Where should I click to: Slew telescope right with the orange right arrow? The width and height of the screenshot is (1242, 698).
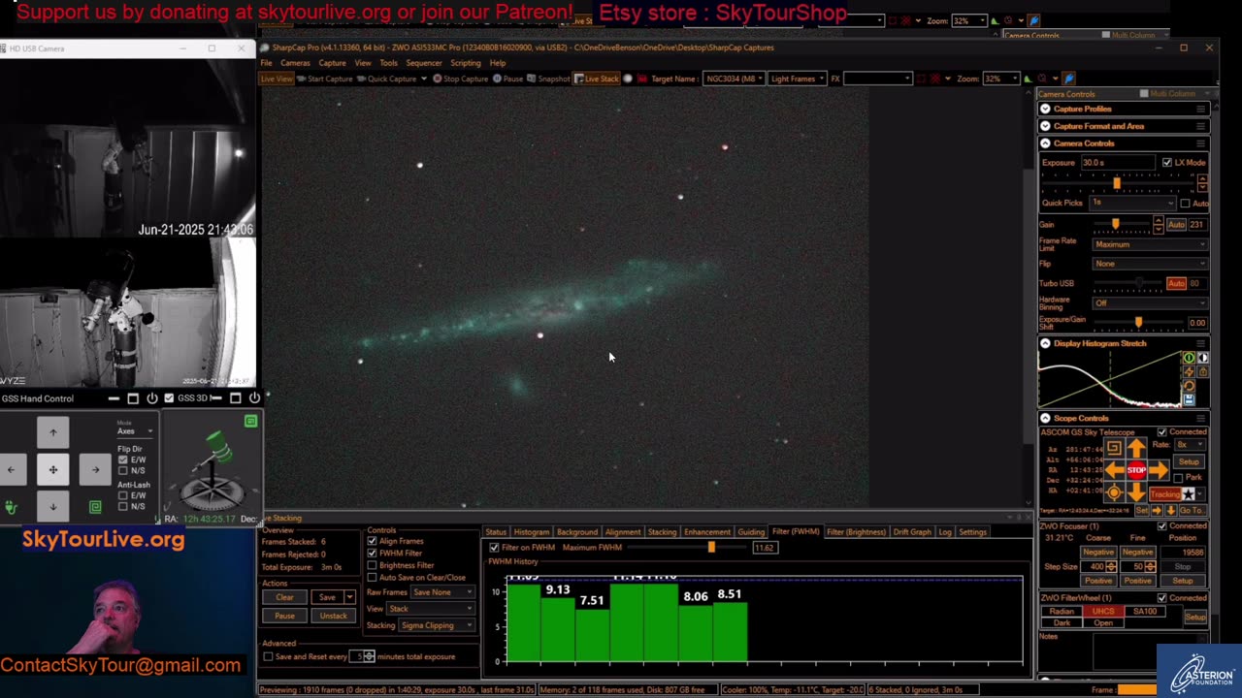point(1158,470)
